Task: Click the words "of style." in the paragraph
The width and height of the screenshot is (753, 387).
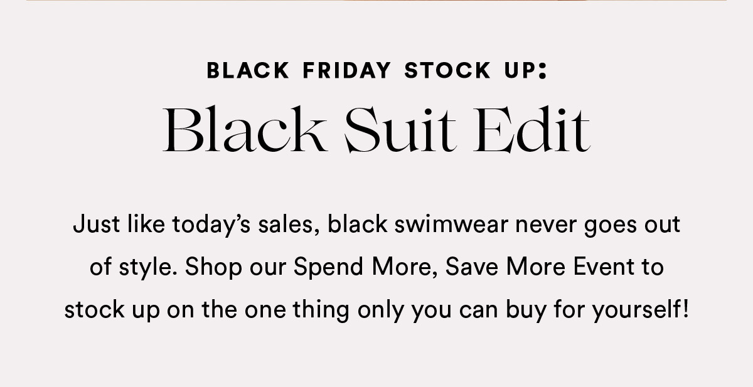Action: click(133, 267)
